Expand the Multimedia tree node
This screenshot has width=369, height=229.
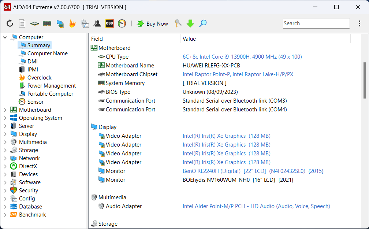click(x=5, y=142)
